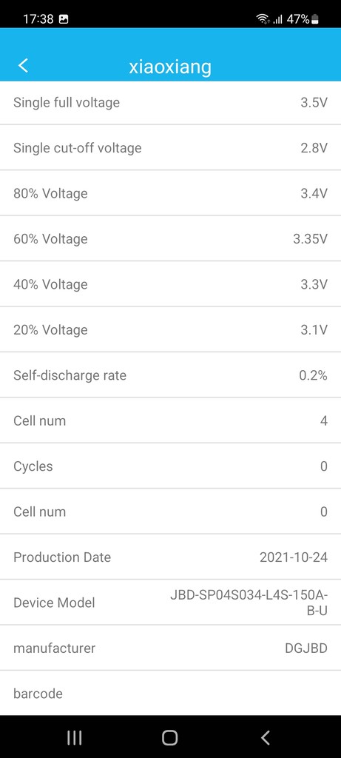The height and width of the screenshot is (758, 341).
Task: Tap the Wi-Fi icon in status bar
Action: (x=263, y=19)
